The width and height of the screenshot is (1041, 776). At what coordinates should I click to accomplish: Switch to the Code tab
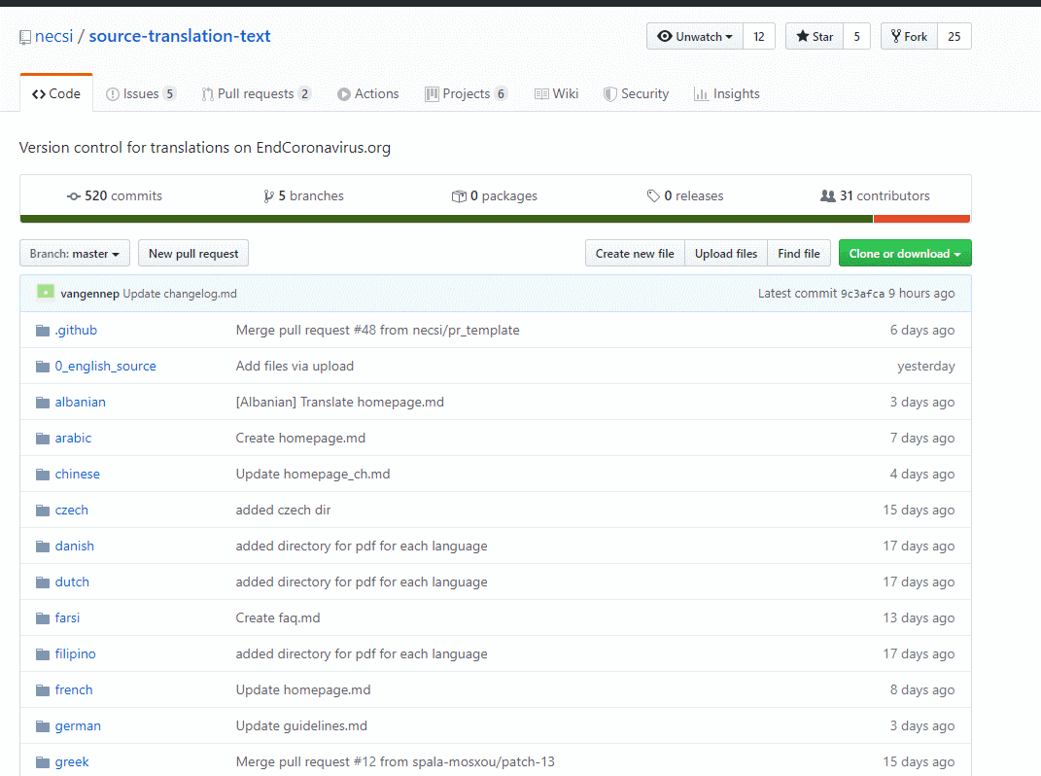[56, 93]
